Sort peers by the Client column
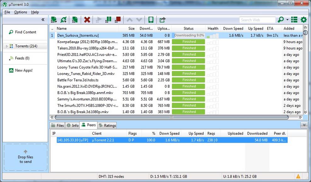 (108, 134)
